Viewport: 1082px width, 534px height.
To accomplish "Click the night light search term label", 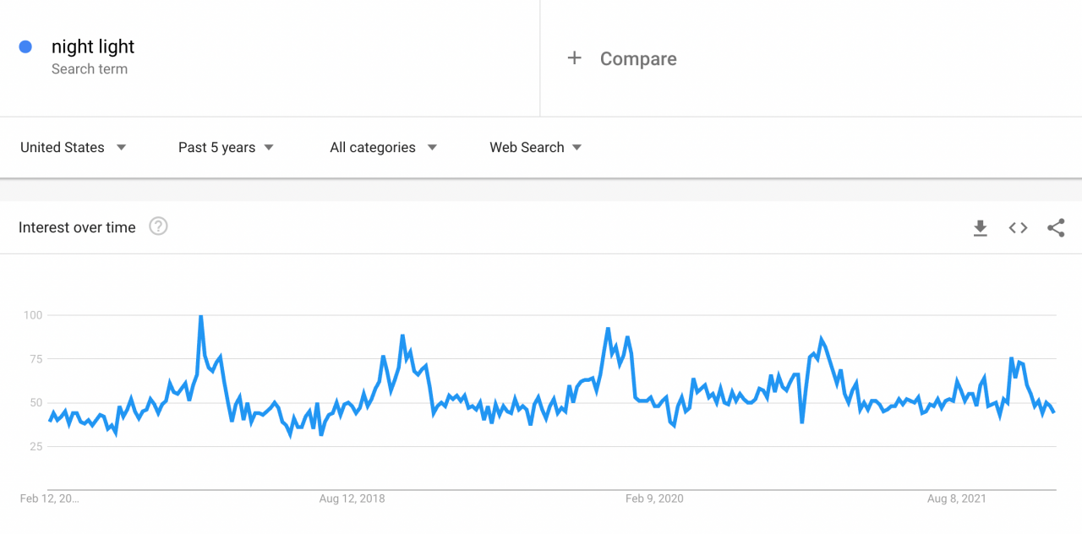I will coord(93,46).
